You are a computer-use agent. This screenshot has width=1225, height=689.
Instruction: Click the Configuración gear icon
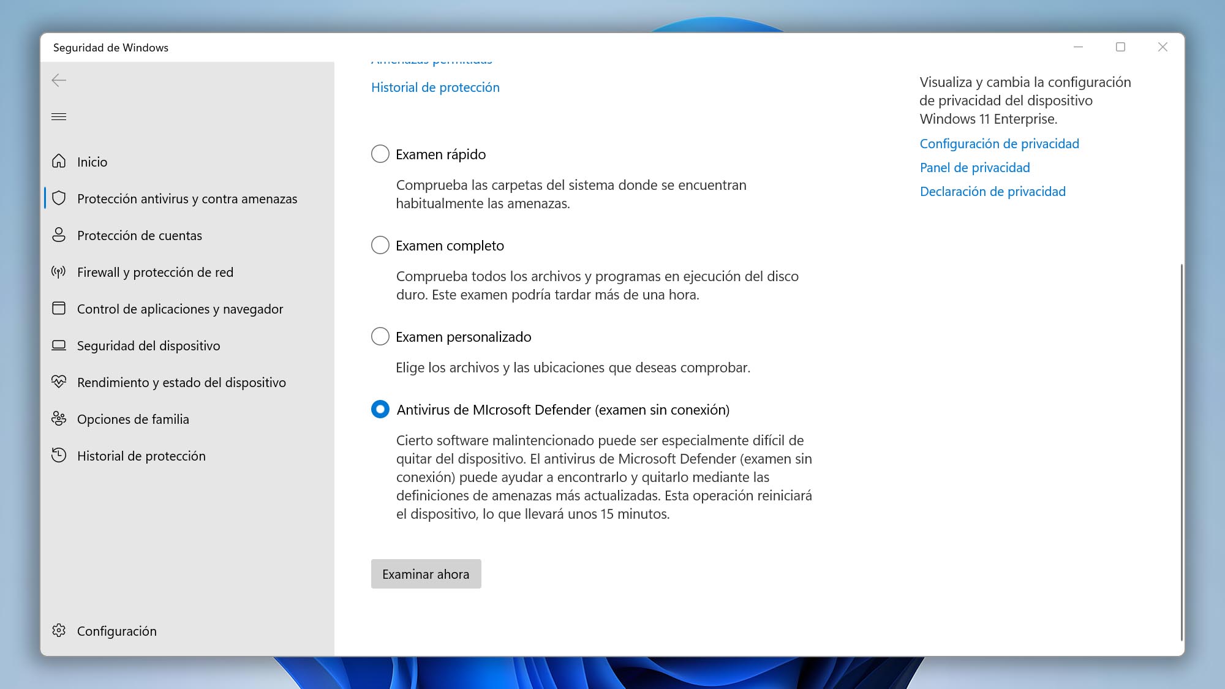coord(59,630)
